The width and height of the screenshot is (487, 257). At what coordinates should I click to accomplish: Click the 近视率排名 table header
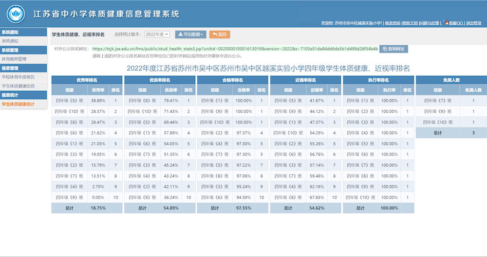(306, 80)
